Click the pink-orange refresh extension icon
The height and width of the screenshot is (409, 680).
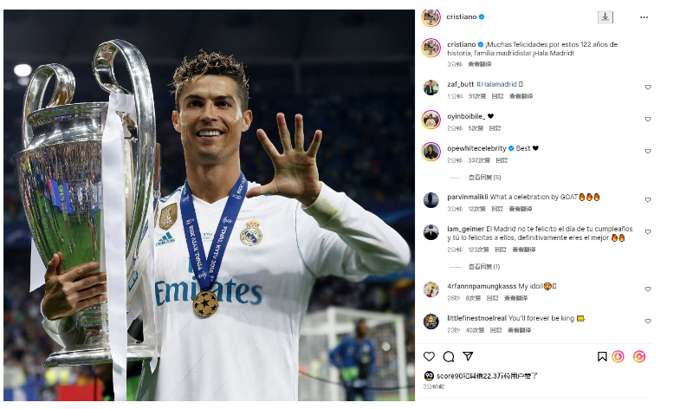tap(638, 356)
